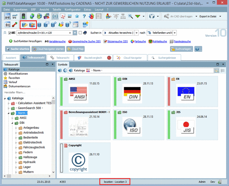Open the Extras menu

point(88,9)
